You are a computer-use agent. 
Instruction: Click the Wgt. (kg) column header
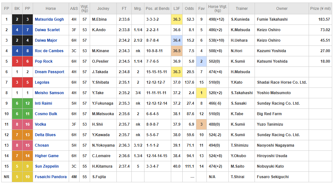coord(85,9)
